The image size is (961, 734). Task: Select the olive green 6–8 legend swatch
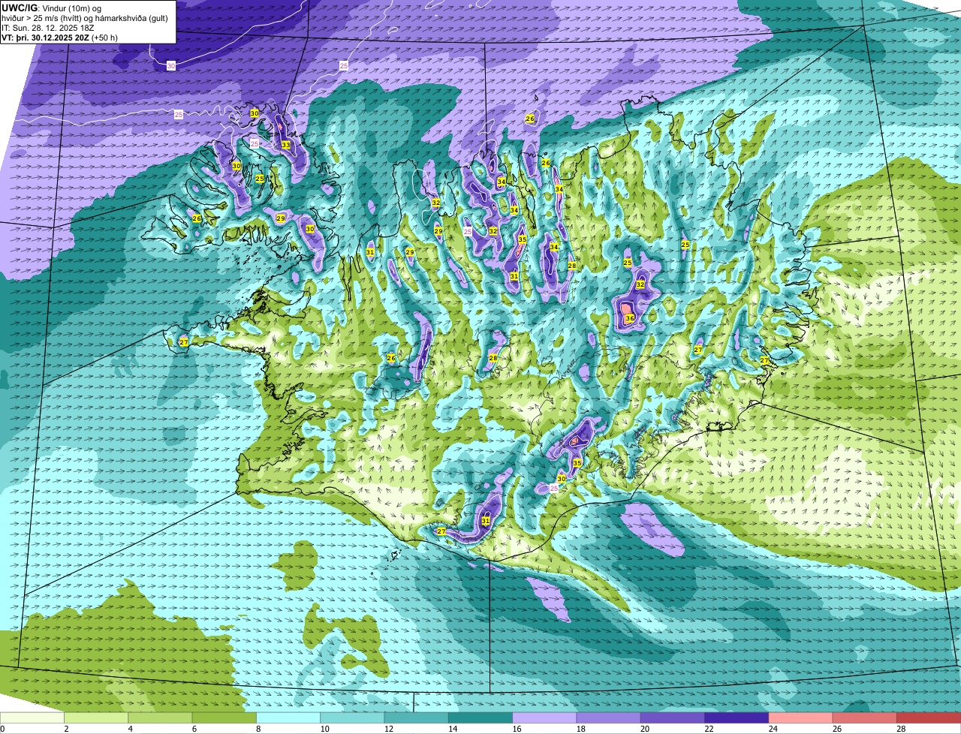224,717
